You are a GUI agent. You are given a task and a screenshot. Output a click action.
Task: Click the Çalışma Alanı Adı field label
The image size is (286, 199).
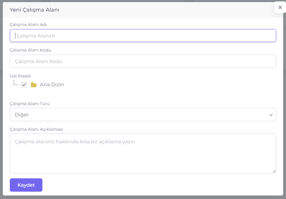point(28,25)
